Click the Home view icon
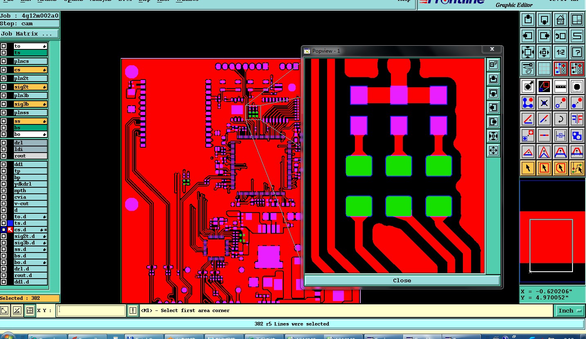 pos(560,20)
